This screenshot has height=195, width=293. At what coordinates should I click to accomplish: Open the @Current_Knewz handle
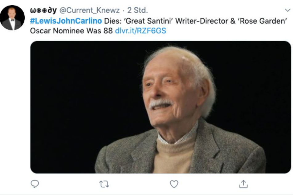(90, 10)
